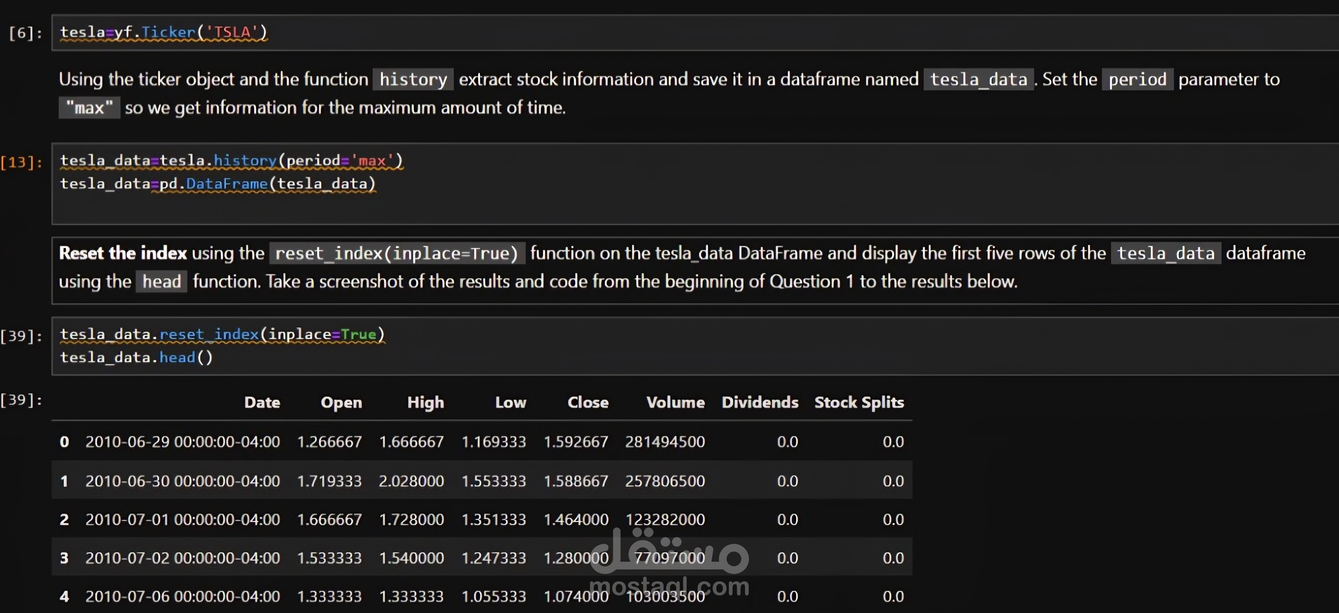The height and width of the screenshot is (613, 1339).
Task: Click the cell with reset_index(inplace=True) code
Action: [x=695, y=346]
